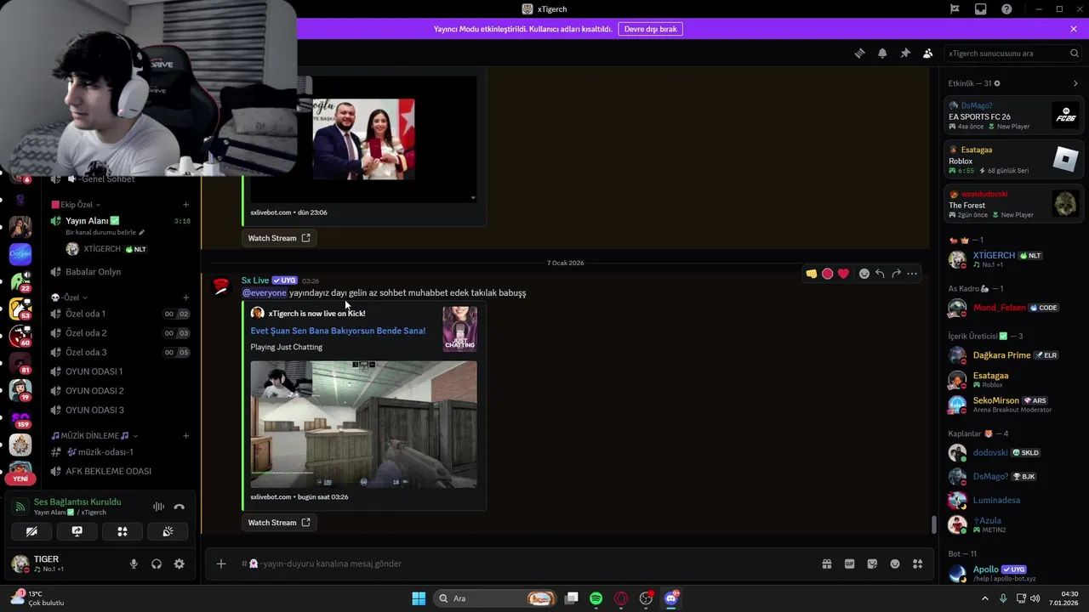This screenshot has height=612, width=1089.
Task: Collapse the Özel category
Action: click(x=69, y=297)
